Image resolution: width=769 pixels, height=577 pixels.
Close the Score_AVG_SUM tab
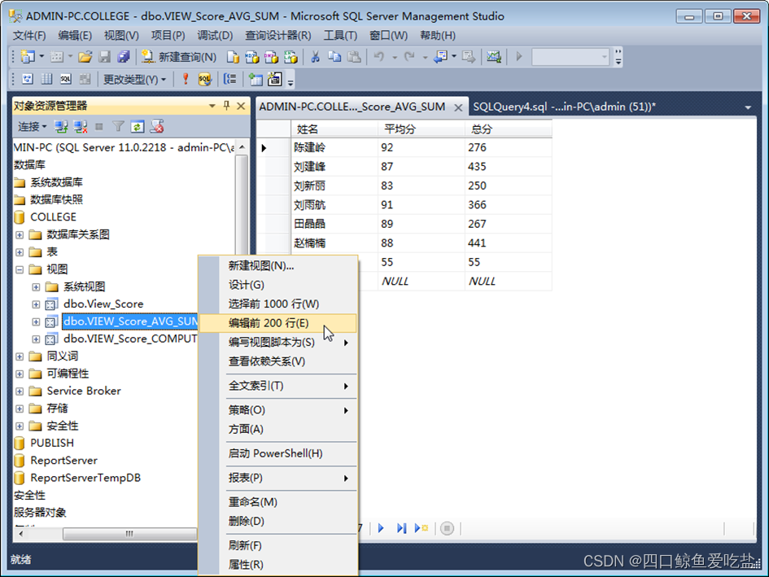coord(458,107)
